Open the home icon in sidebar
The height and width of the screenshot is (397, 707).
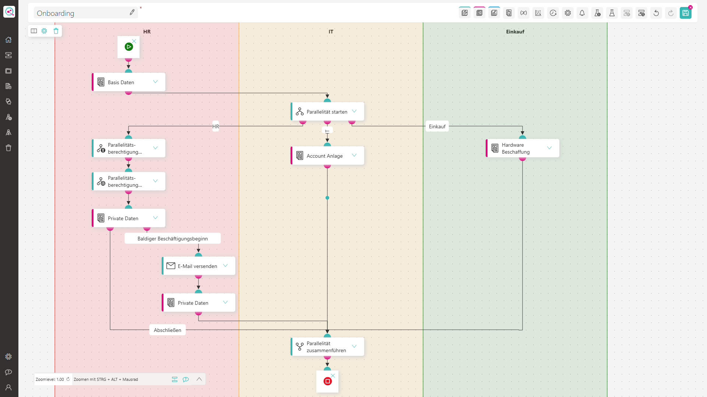[8, 40]
